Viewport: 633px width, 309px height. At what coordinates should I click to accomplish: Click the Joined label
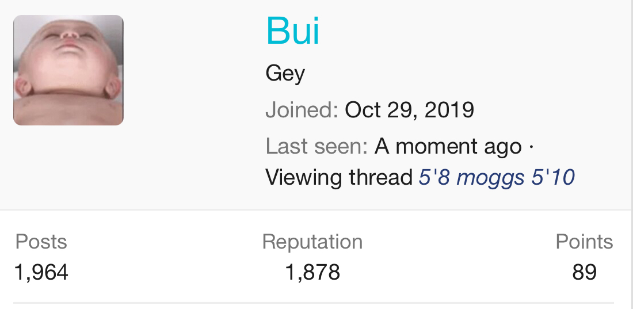pos(302,109)
